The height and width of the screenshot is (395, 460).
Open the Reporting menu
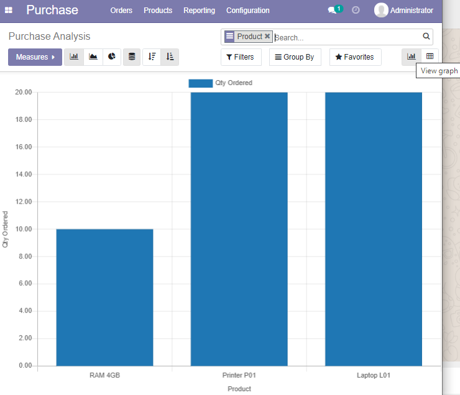click(199, 11)
